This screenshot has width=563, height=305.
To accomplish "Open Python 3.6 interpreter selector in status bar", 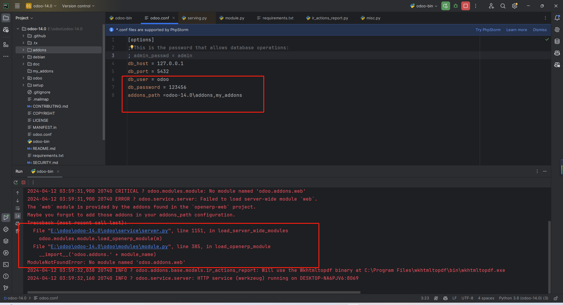I will pyautogui.click(x=523, y=298).
